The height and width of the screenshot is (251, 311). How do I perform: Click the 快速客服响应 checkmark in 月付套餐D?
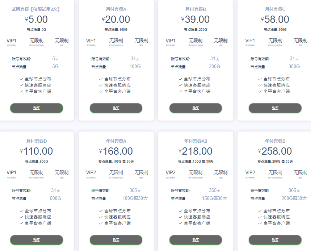point(21,217)
